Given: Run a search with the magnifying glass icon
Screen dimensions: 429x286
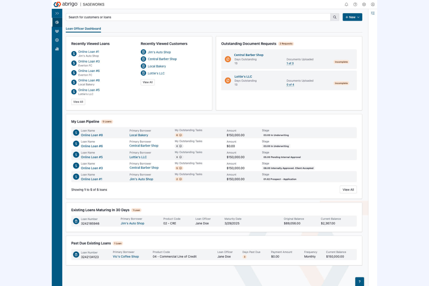Looking at the screenshot, I should (x=335, y=17).
